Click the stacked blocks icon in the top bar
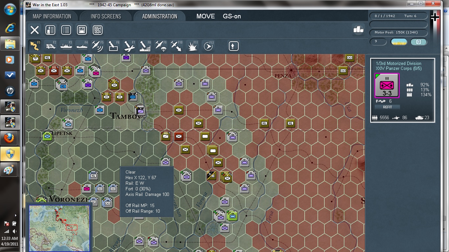 click(358, 30)
